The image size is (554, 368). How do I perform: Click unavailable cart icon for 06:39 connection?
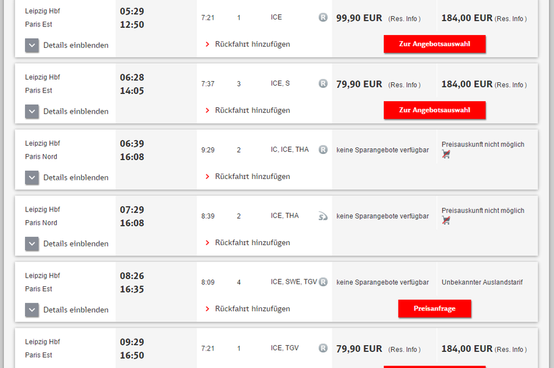446,155
